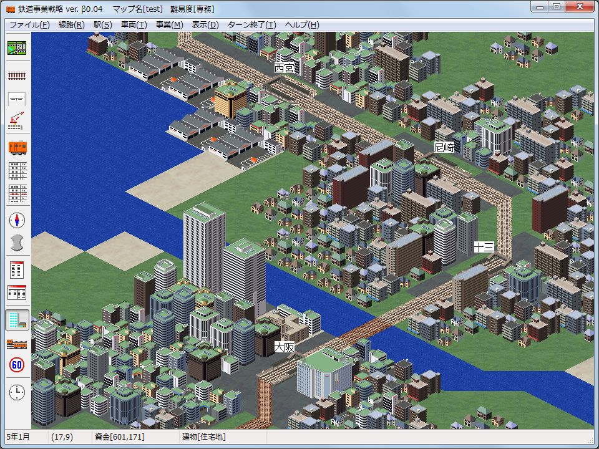This screenshot has height=449, width=599.
Task: Toggle the building display button
Action: point(17,320)
